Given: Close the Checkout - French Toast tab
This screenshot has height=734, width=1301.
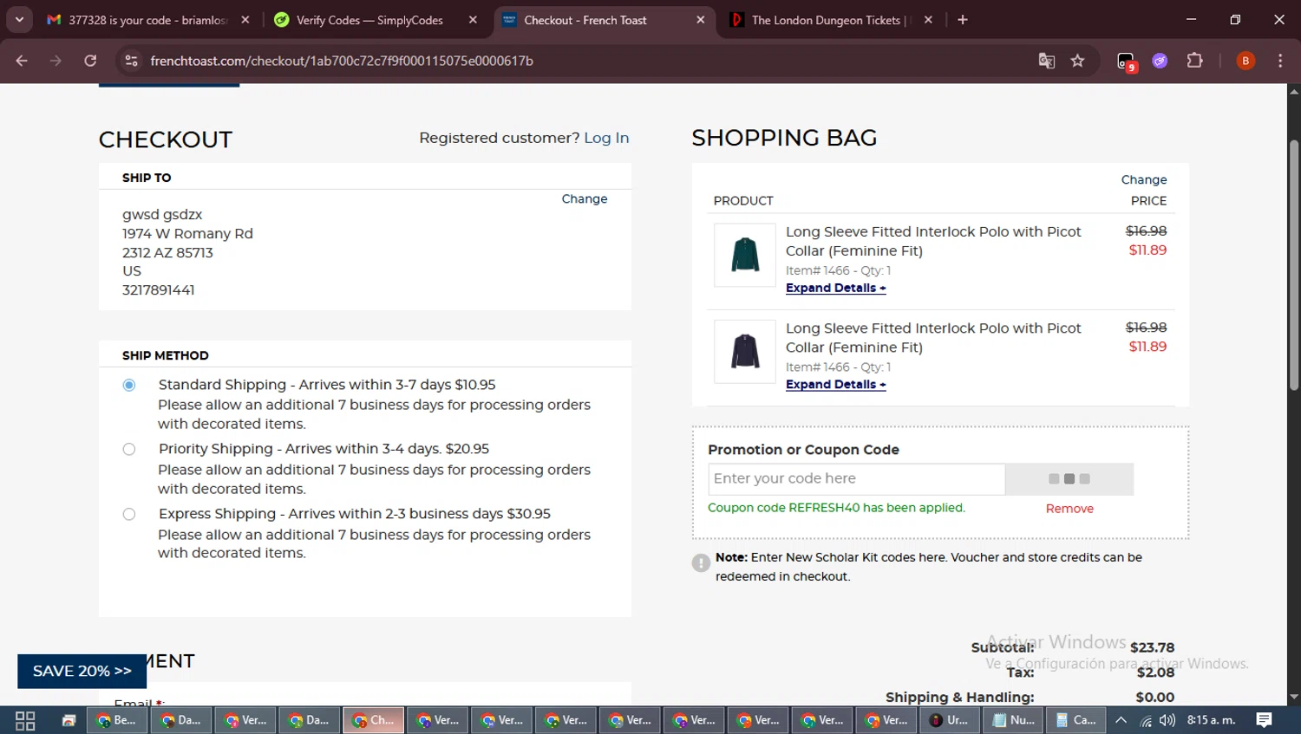Looking at the screenshot, I should click(x=701, y=20).
